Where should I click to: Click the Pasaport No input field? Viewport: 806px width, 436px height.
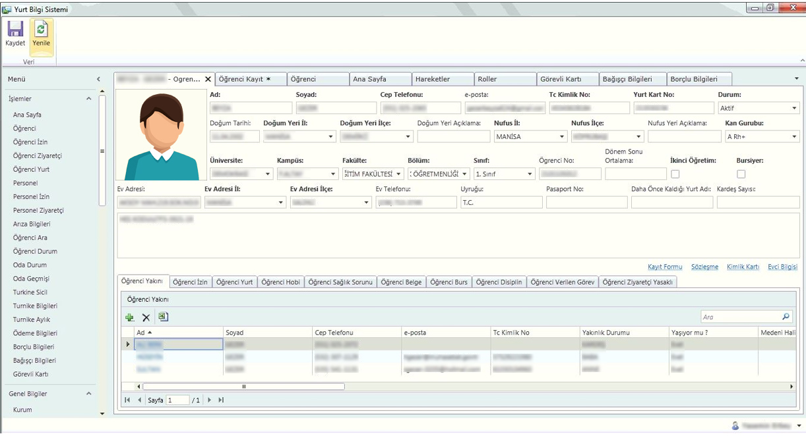point(586,202)
